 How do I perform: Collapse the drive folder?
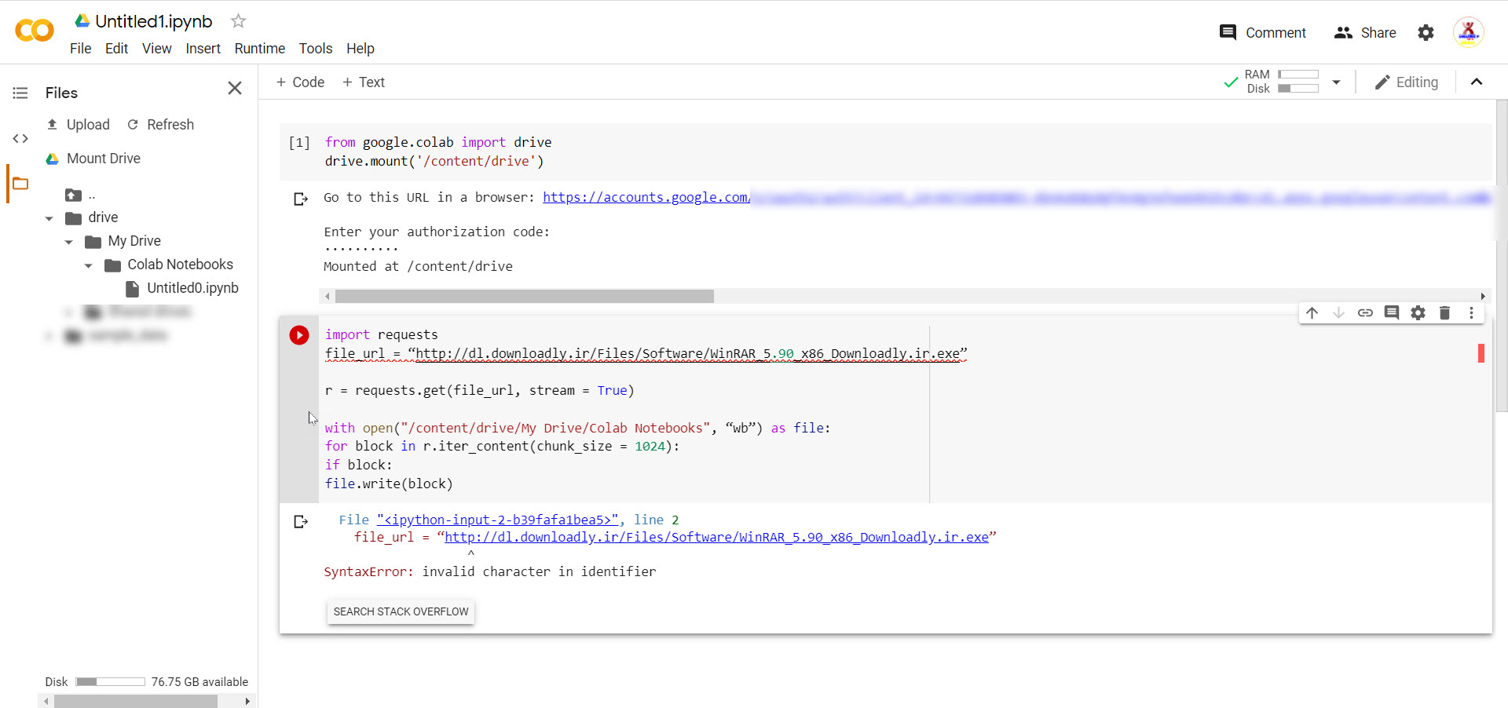pyautogui.click(x=49, y=218)
